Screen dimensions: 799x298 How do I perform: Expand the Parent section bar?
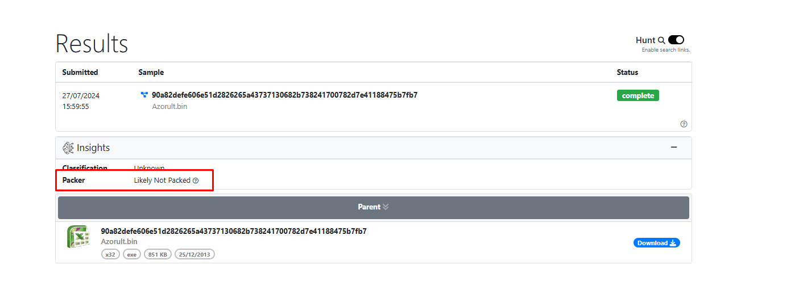tap(373, 207)
